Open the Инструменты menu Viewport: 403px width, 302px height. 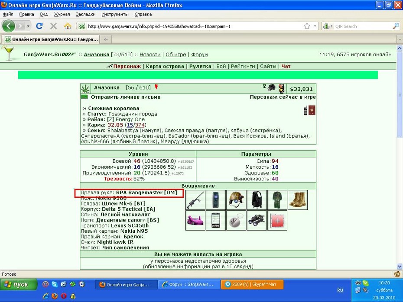(x=115, y=14)
